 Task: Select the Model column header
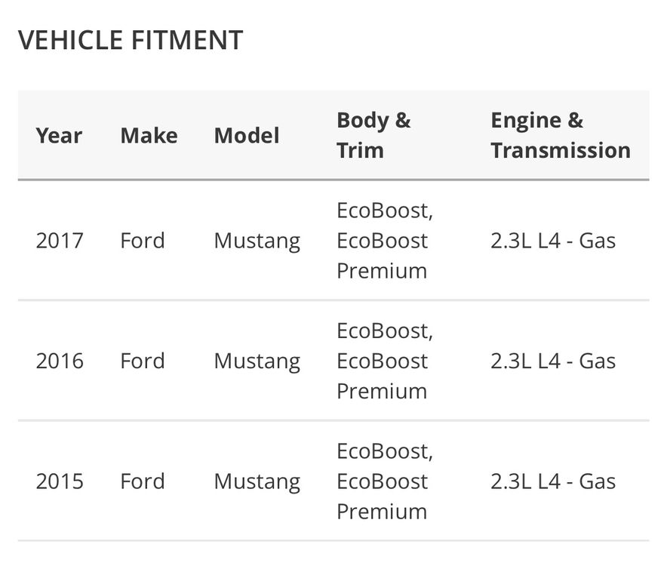[247, 136]
